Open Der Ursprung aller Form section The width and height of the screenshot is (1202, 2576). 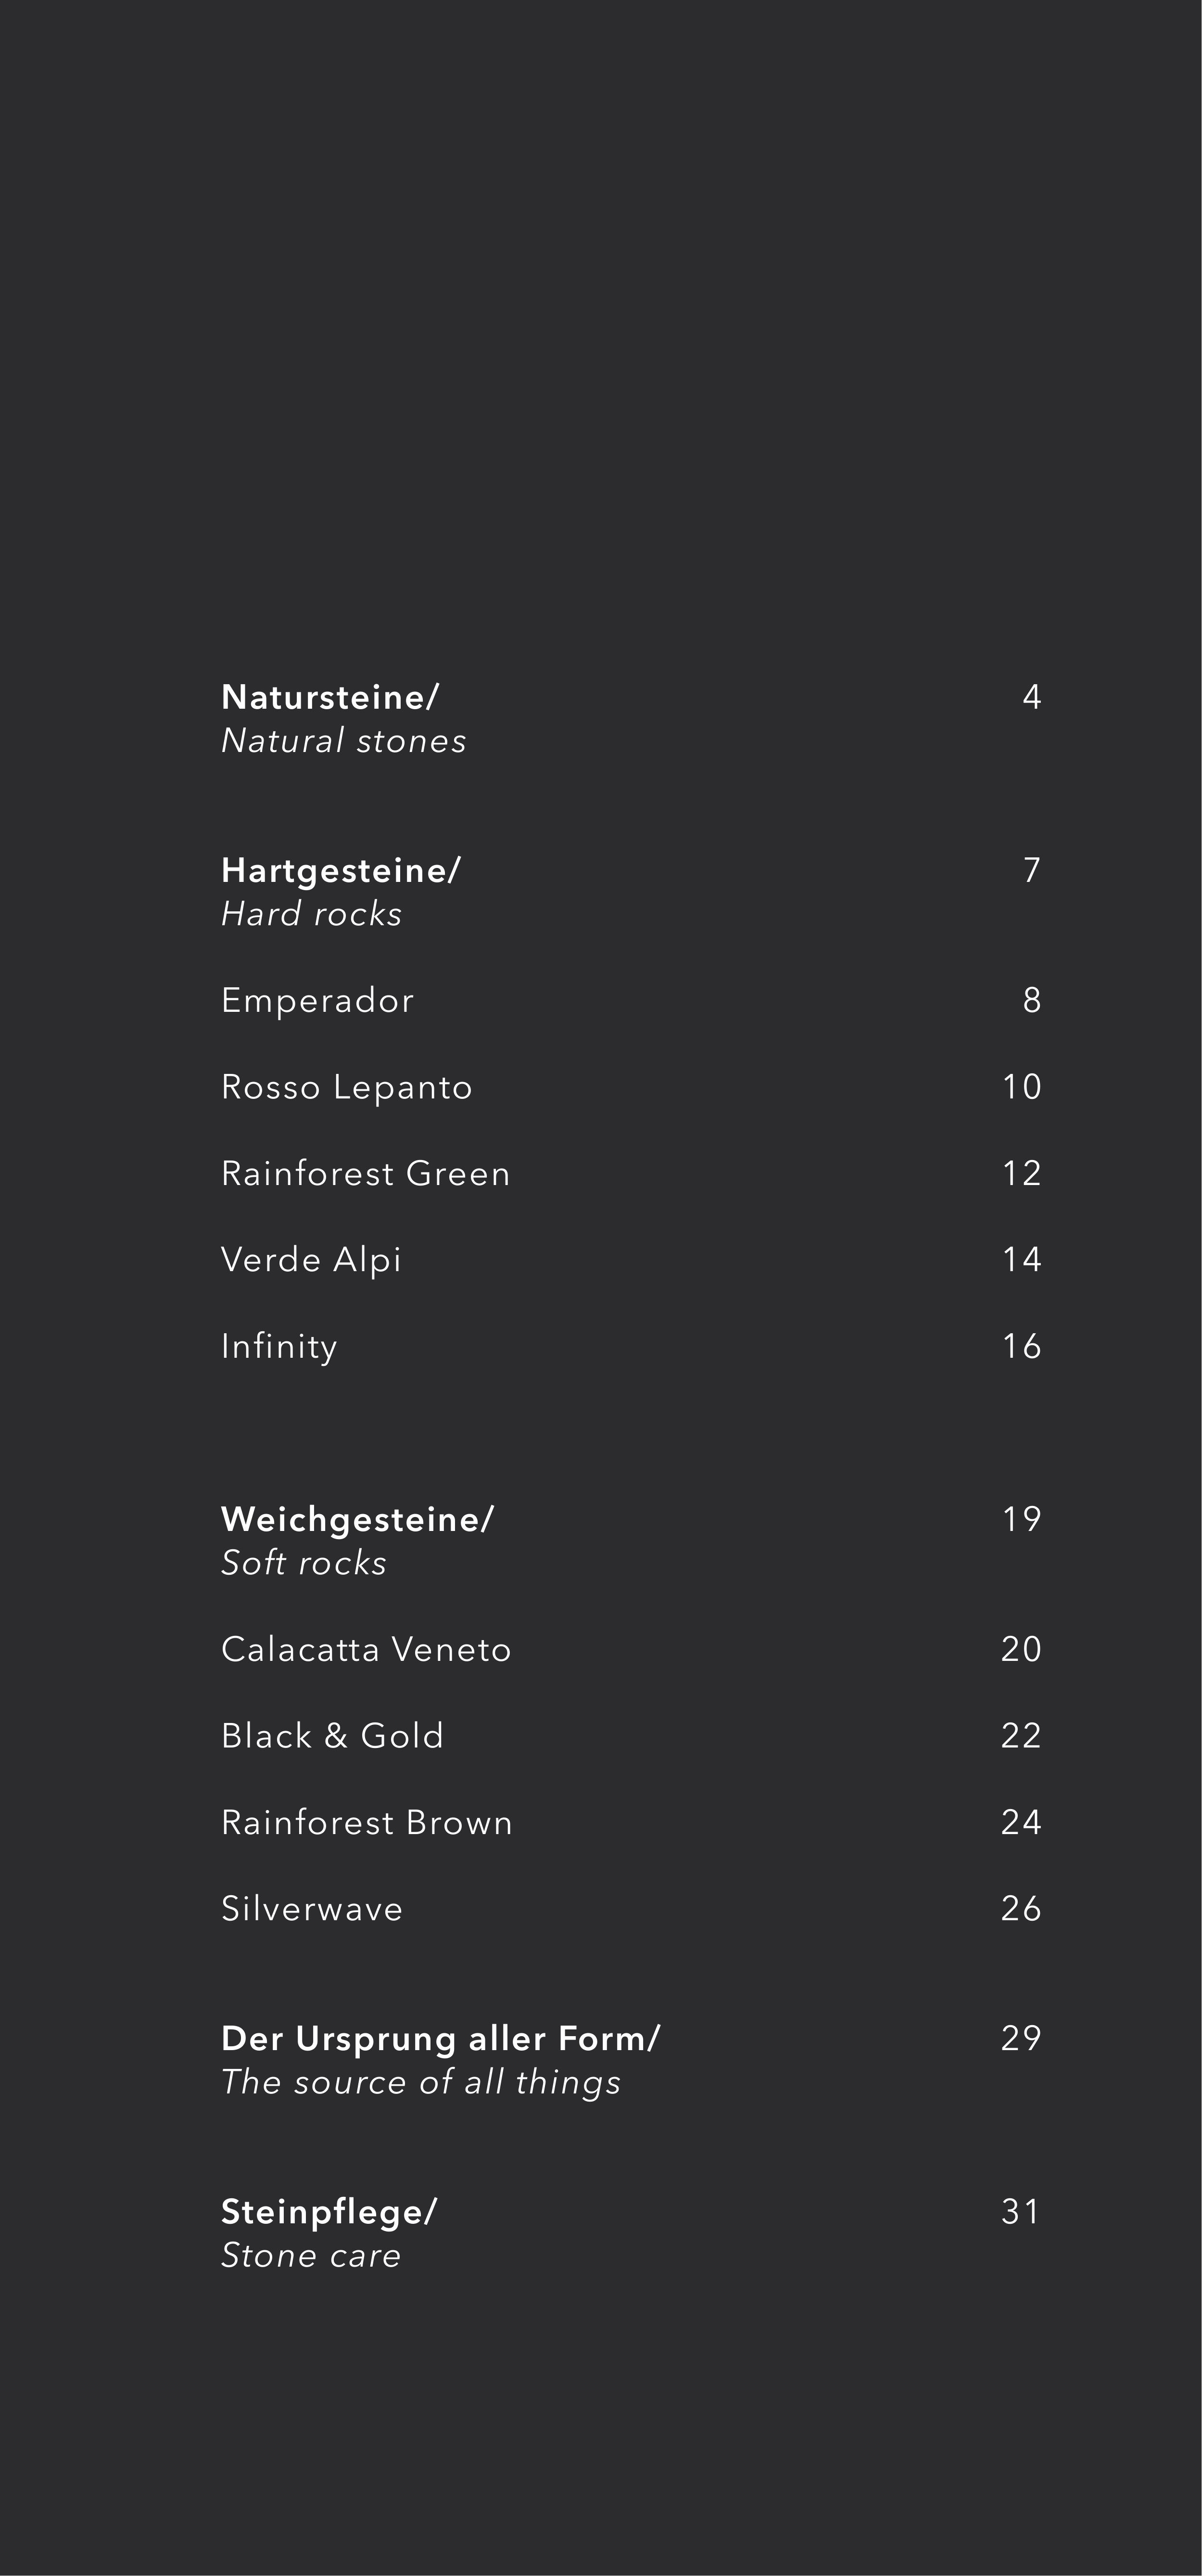coord(440,2038)
